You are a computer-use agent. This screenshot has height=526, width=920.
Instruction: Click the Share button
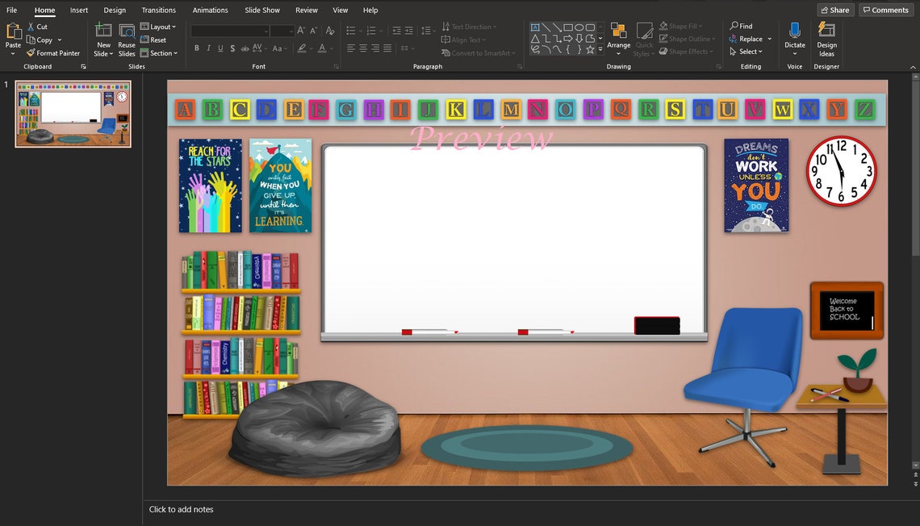point(835,10)
